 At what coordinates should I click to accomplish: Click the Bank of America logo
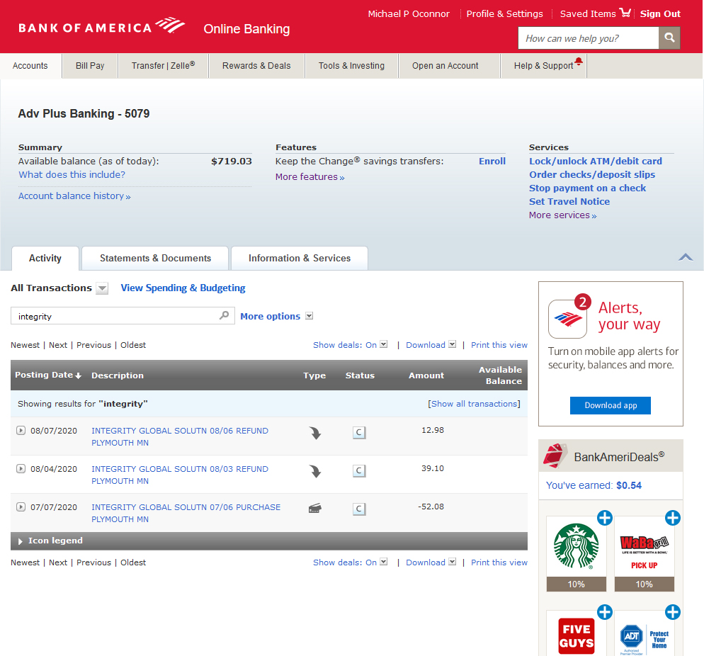pos(101,26)
